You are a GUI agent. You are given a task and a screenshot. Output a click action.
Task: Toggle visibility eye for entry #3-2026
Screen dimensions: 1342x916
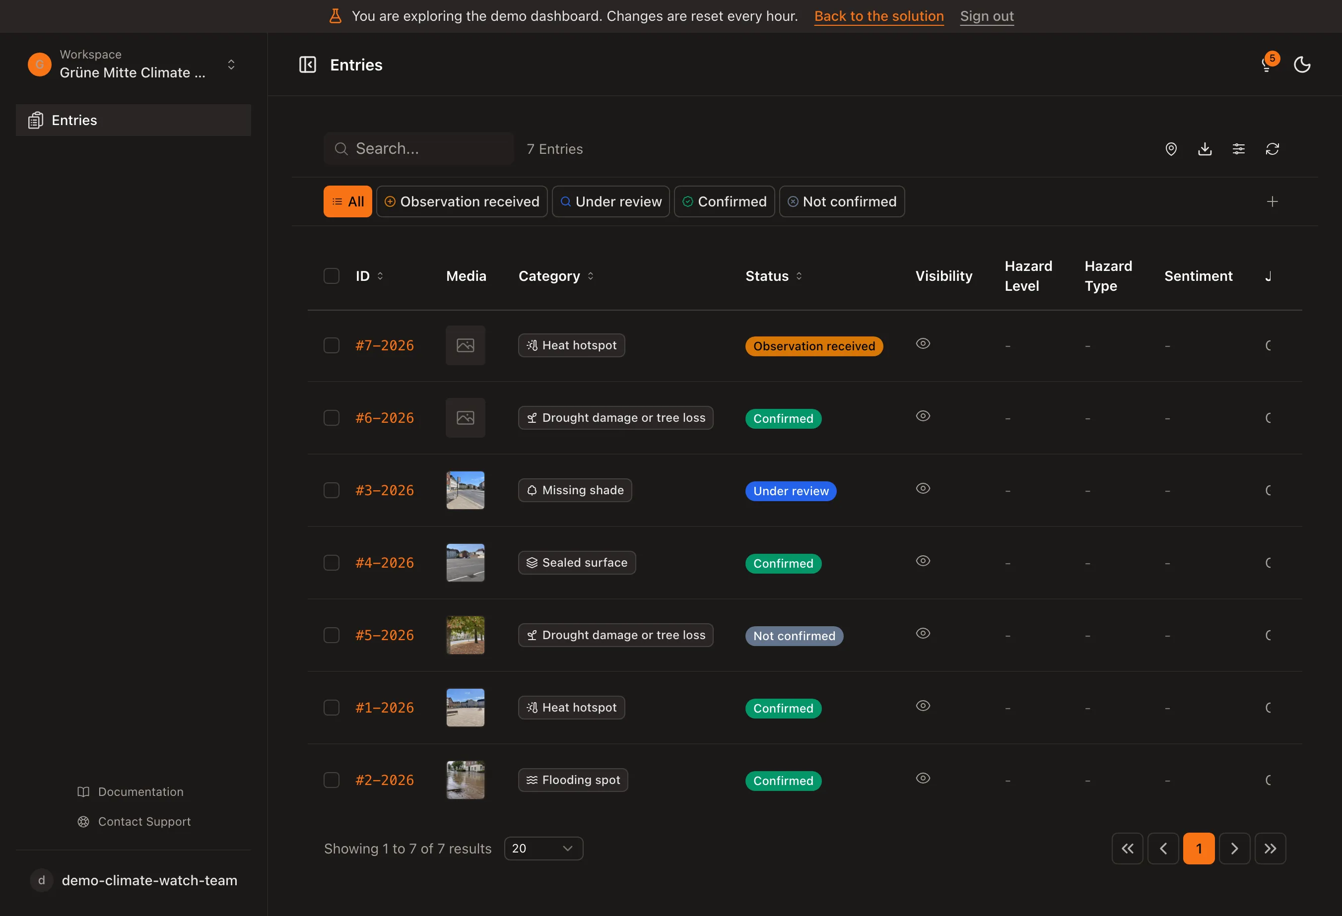(923, 488)
